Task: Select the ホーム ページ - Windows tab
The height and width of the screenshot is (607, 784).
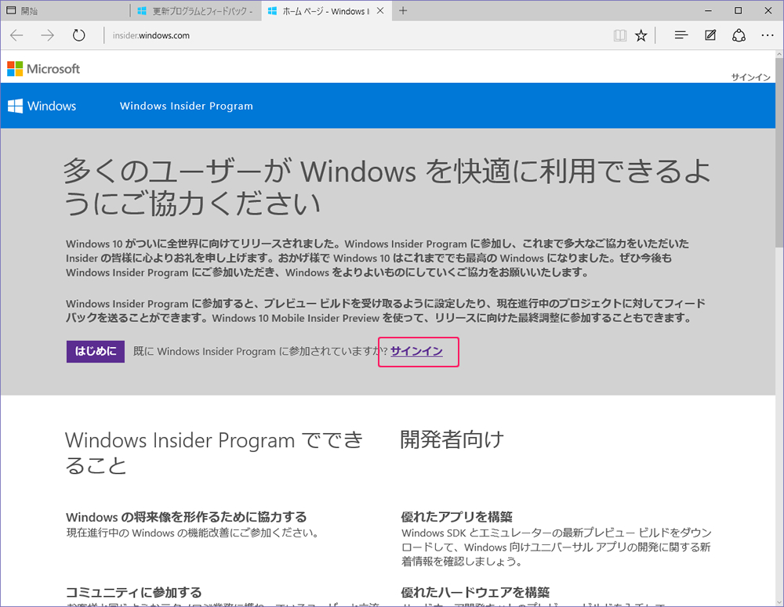Action: (x=326, y=10)
